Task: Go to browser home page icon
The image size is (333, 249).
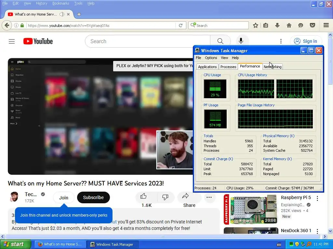Action: (289, 25)
